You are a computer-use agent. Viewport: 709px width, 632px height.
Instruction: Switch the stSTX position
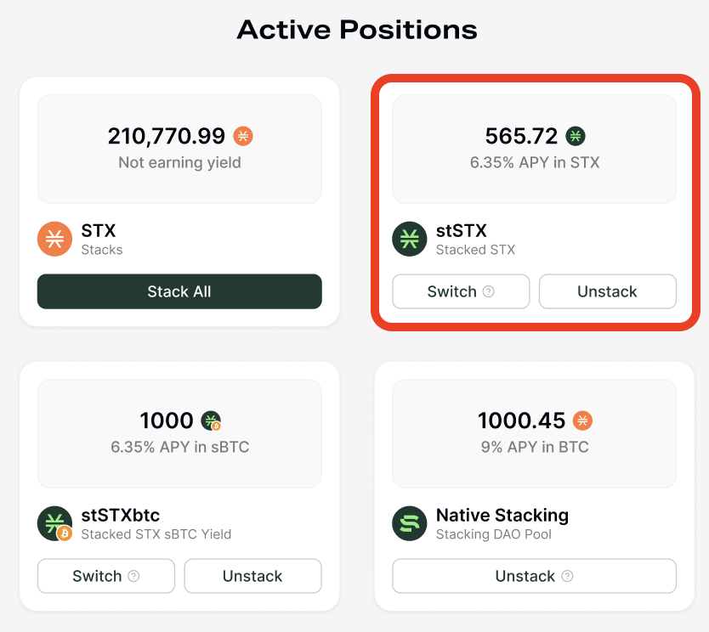coord(451,291)
